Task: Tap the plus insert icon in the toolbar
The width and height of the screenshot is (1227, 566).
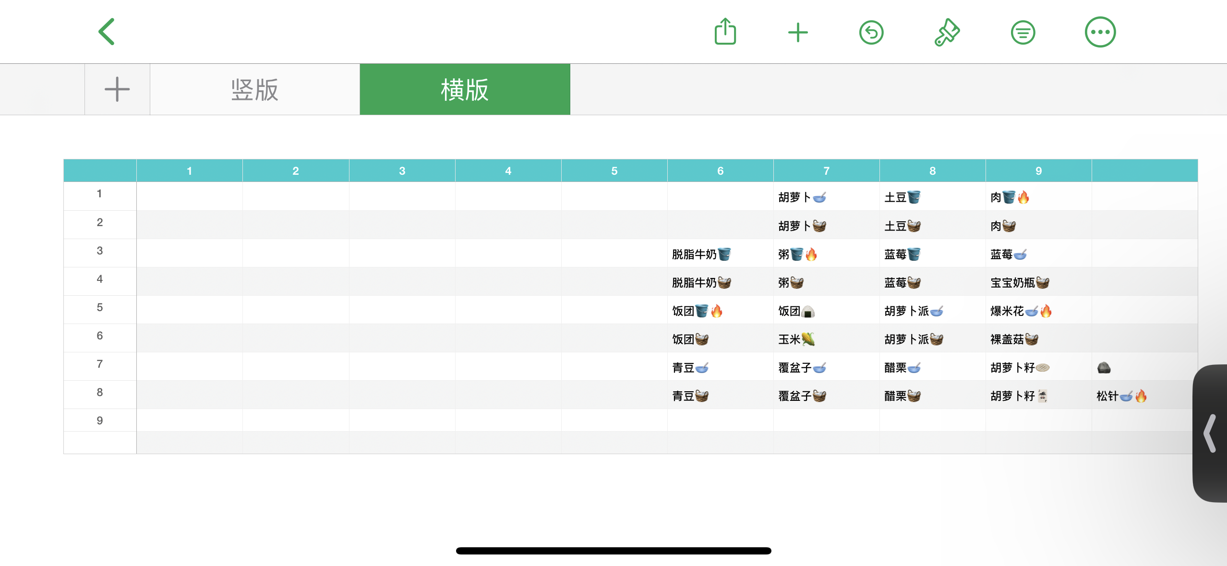Action: [798, 33]
